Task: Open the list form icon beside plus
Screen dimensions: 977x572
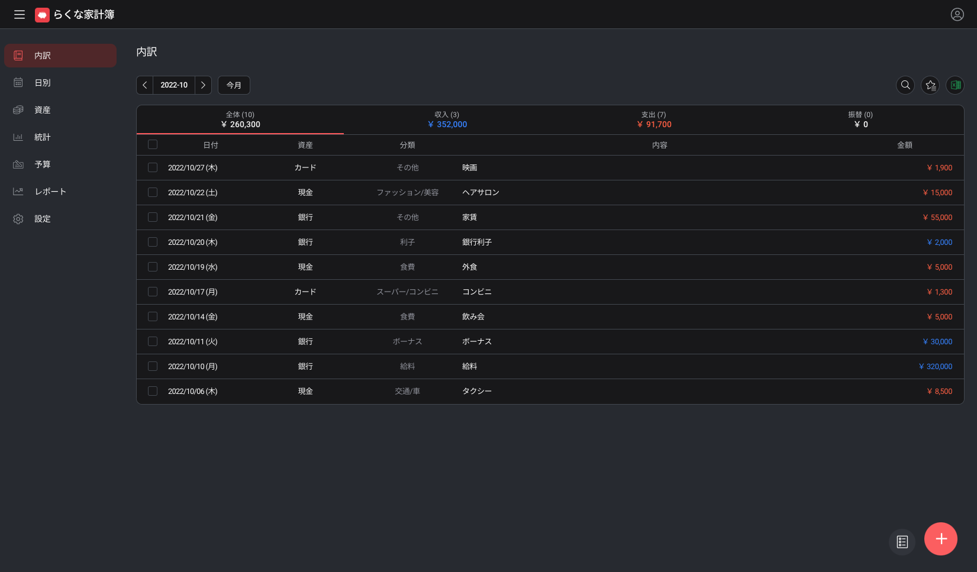Action: (902, 542)
